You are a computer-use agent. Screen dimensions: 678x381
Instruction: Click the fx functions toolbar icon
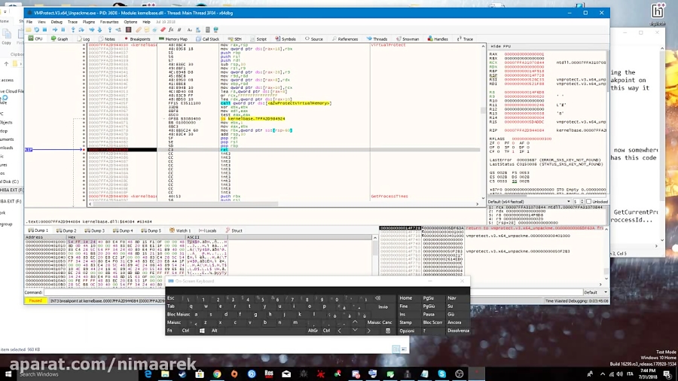(x=171, y=30)
